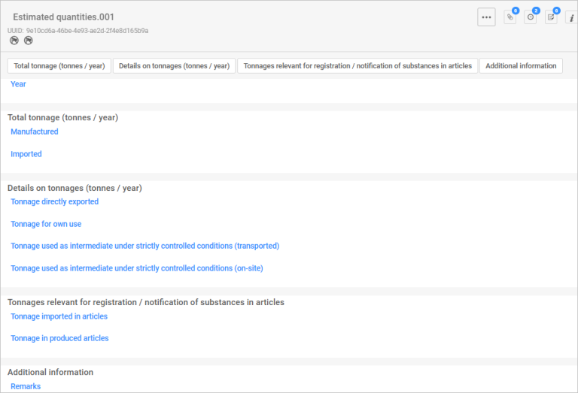This screenshot has width=578, height=393.
Task: Open the three-dots more options menu
Action: pyautogui.click(x=486, y=17)
